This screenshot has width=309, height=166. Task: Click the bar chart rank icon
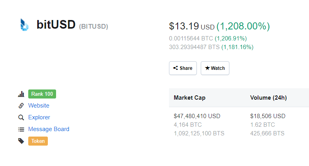tap(21, 94)
